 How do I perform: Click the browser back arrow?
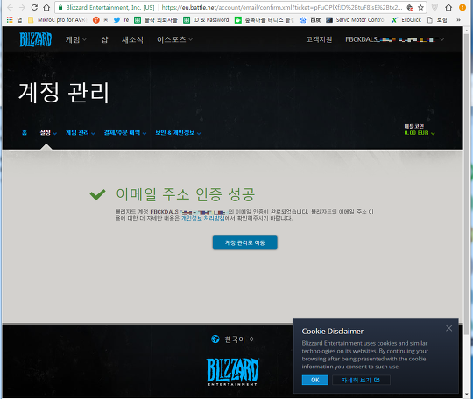tap(10, 7)
